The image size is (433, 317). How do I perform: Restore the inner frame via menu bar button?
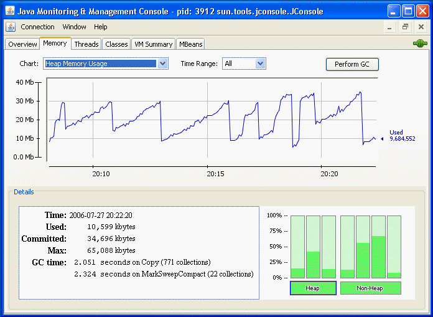pos(405,27)
